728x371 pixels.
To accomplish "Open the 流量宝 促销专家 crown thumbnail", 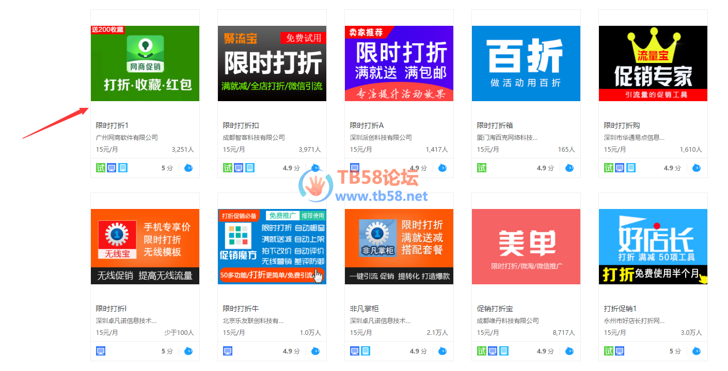I will [653, 63].
